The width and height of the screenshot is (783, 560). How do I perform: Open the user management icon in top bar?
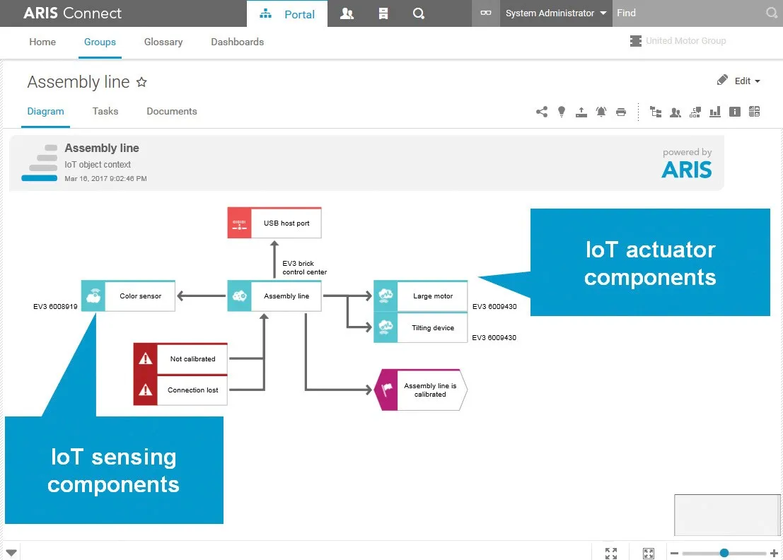pos(347,13)
